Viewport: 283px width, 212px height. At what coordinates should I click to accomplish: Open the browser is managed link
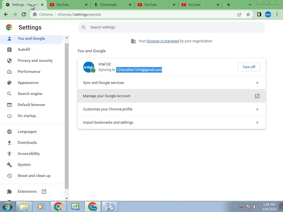pos(163,41)
